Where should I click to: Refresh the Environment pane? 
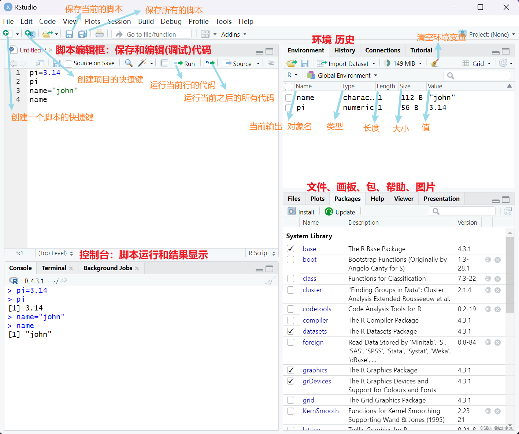(x=503, y=63)
